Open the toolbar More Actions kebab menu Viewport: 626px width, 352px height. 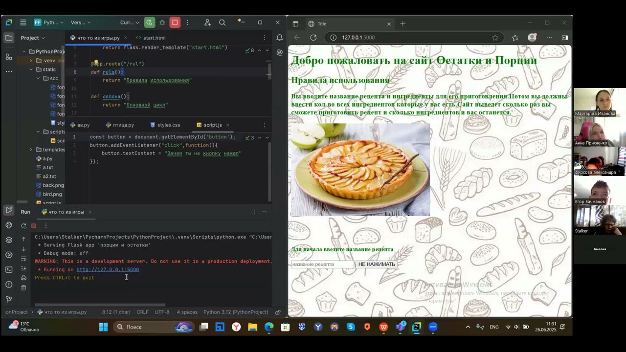point(187,22)
